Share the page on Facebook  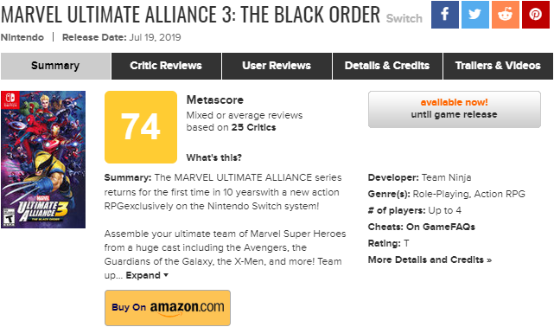click(x=445, y=15)
